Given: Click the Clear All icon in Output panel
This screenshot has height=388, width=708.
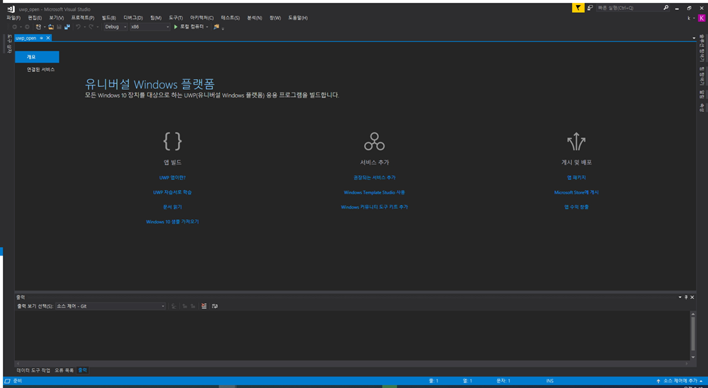Looking at the screenshot, I should (x=204, y=306).
